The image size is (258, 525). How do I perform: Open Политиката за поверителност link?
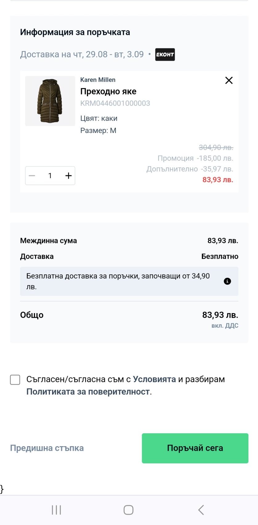coord(88,392)
